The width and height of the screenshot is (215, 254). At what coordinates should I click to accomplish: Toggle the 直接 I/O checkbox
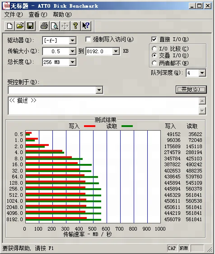(x=154, y=39)
